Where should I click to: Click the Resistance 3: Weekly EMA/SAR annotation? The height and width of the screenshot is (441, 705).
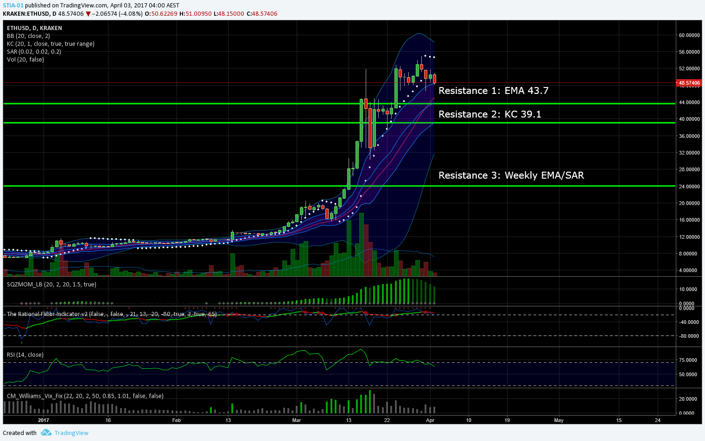511,175
